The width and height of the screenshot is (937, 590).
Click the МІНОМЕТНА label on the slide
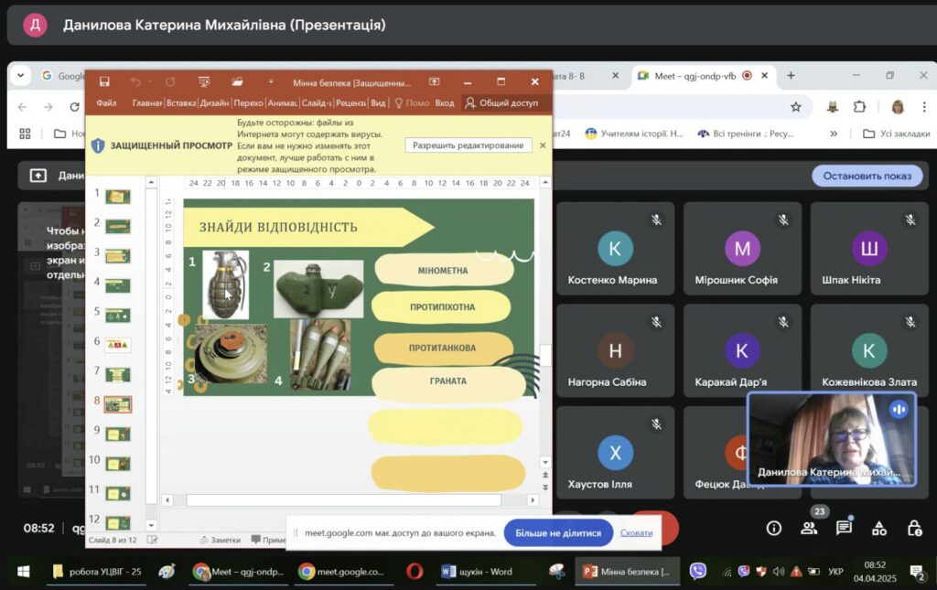pyautogui.click(x=443, y=271)
